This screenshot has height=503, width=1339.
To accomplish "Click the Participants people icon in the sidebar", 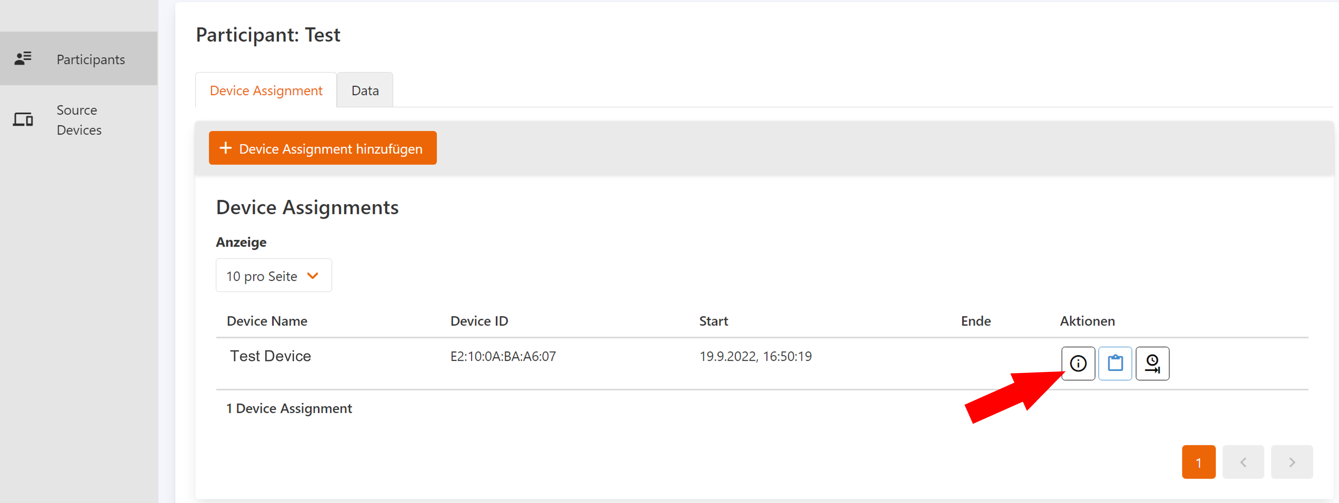I will [23, 58].
